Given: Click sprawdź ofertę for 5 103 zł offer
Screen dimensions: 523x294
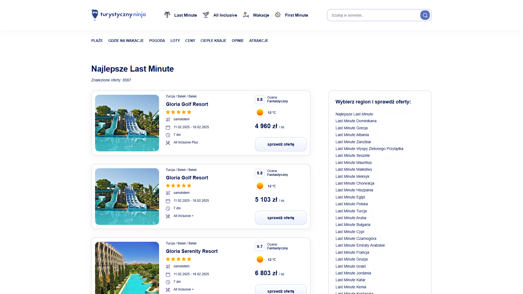Looking at the screenshot, I should [x=281, y=218].
